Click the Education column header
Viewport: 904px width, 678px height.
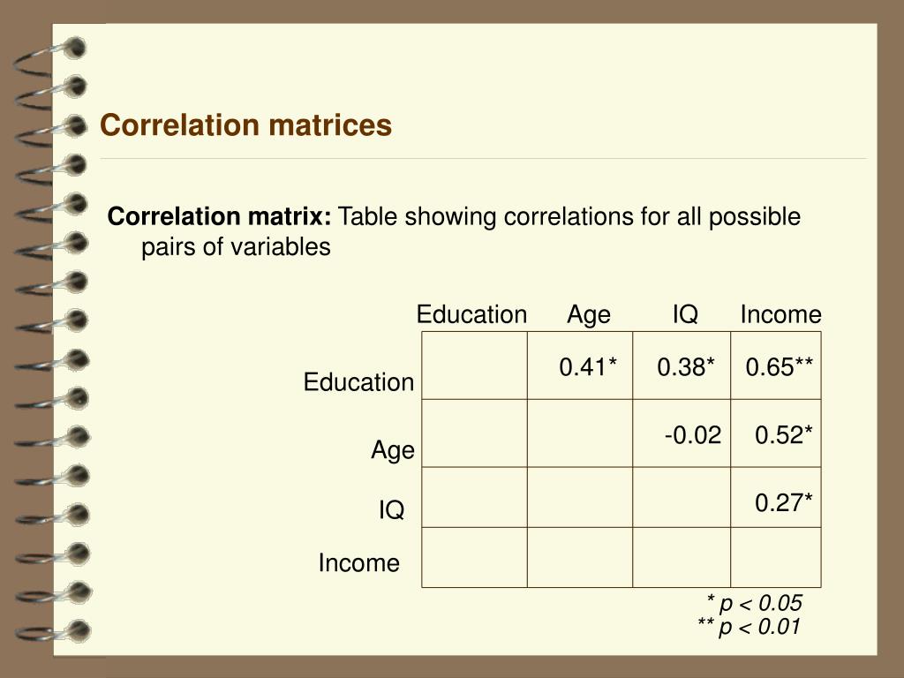coord(471,315)
